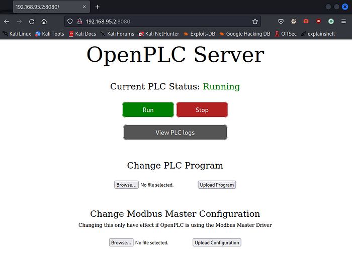352x260 pixels.
Task: Reload the current page
Action: tap(32, 22)
